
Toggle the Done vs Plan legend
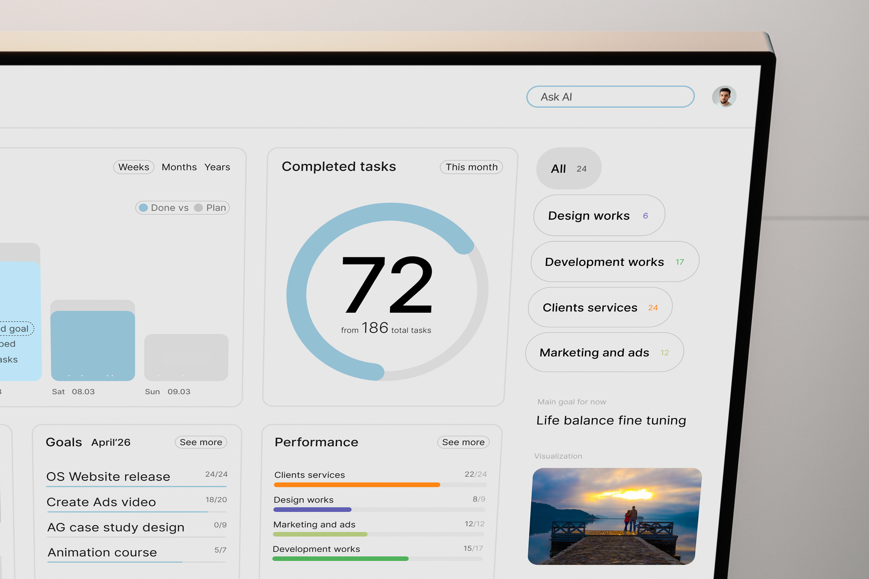(x=182, y=208)
